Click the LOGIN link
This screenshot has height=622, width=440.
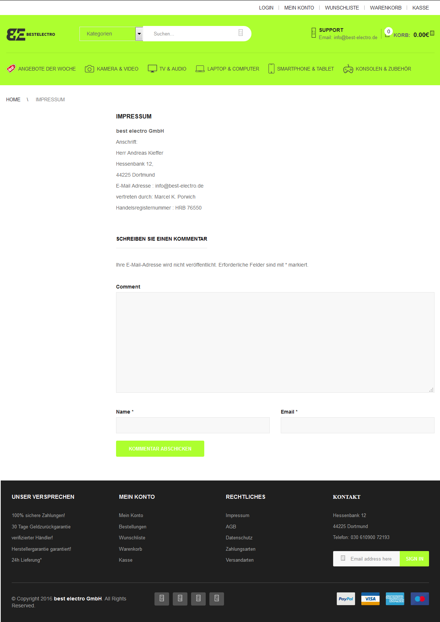pyautogui.click(x=266, y=8)
